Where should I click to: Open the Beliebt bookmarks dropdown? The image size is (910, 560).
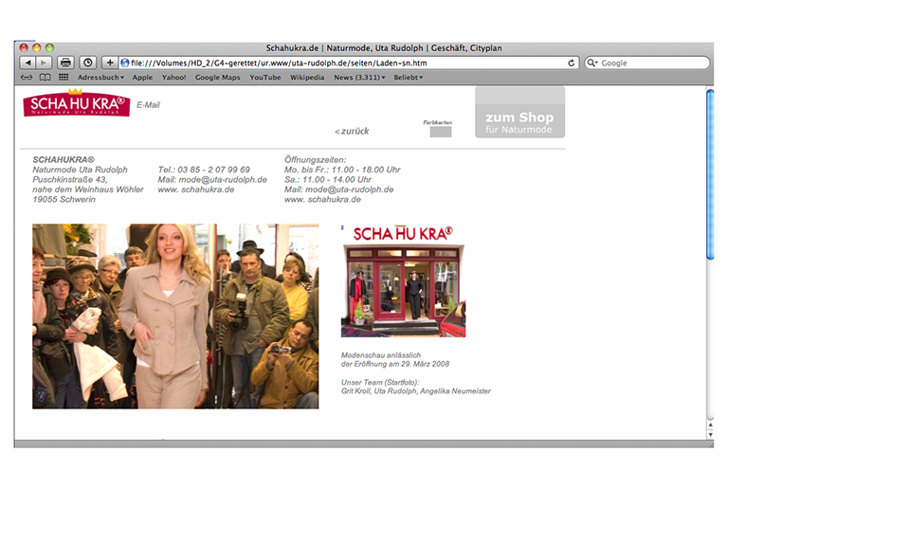[409, 78]
